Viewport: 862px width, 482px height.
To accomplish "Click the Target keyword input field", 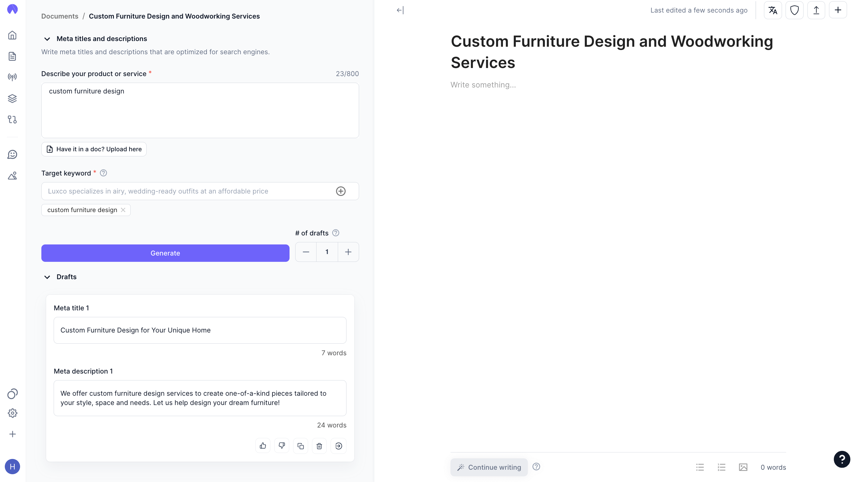I will tap(187, 191).
